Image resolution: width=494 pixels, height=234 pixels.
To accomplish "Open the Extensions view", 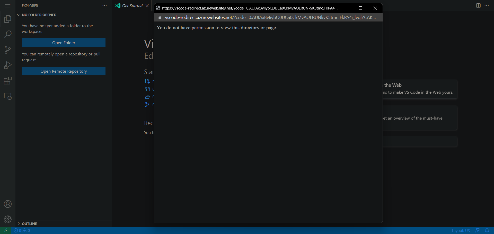I will [x=8, y=81].
